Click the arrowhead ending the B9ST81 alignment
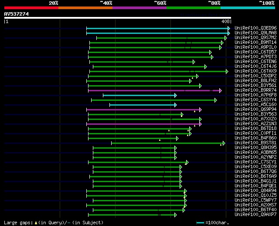Image resolution: width=279 pixels, height=226 pixels. tap(224, 143)
